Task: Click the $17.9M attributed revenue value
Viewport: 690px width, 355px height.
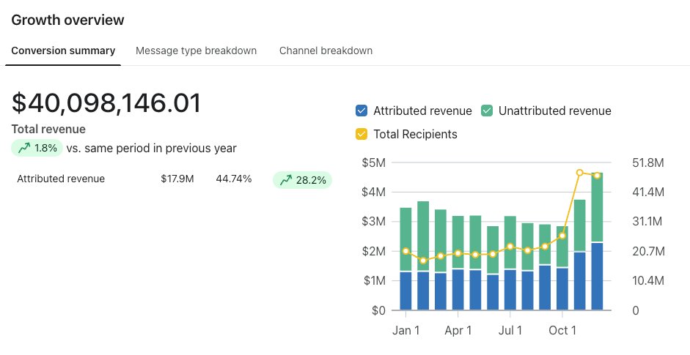Action: pos(177,179)
